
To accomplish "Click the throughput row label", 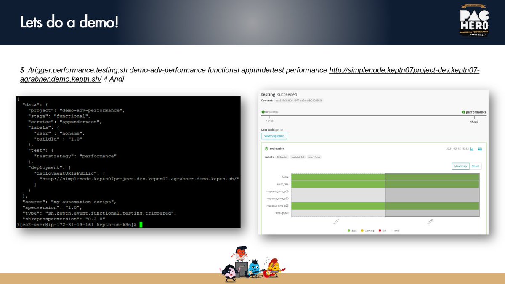I will pos(282,213).
